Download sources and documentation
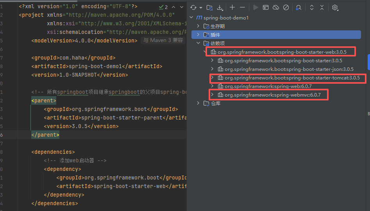370x211 pixels. point(220,7)
